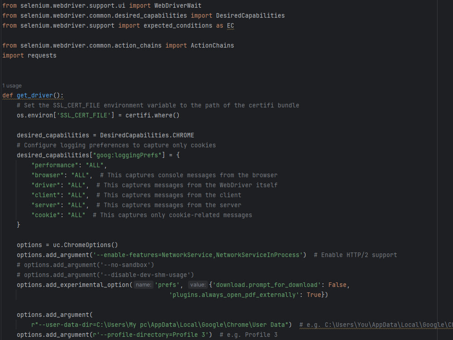
Task: Click the 'captures only cookie-related messages' comment
Action: tap(173, 215)
